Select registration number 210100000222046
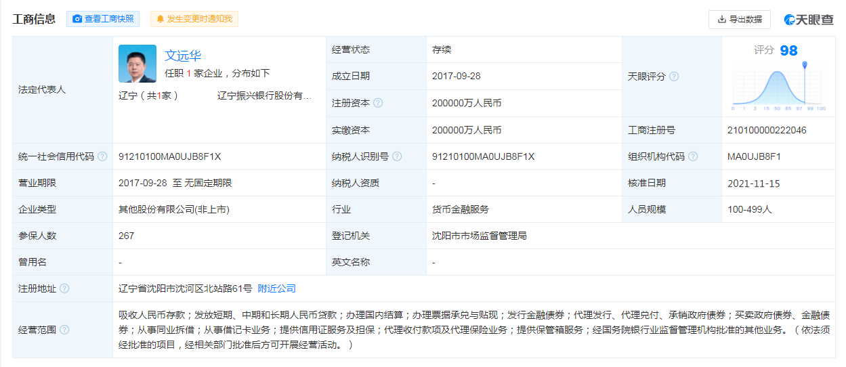This screenshot has height=367, width=846. (767, 130)
